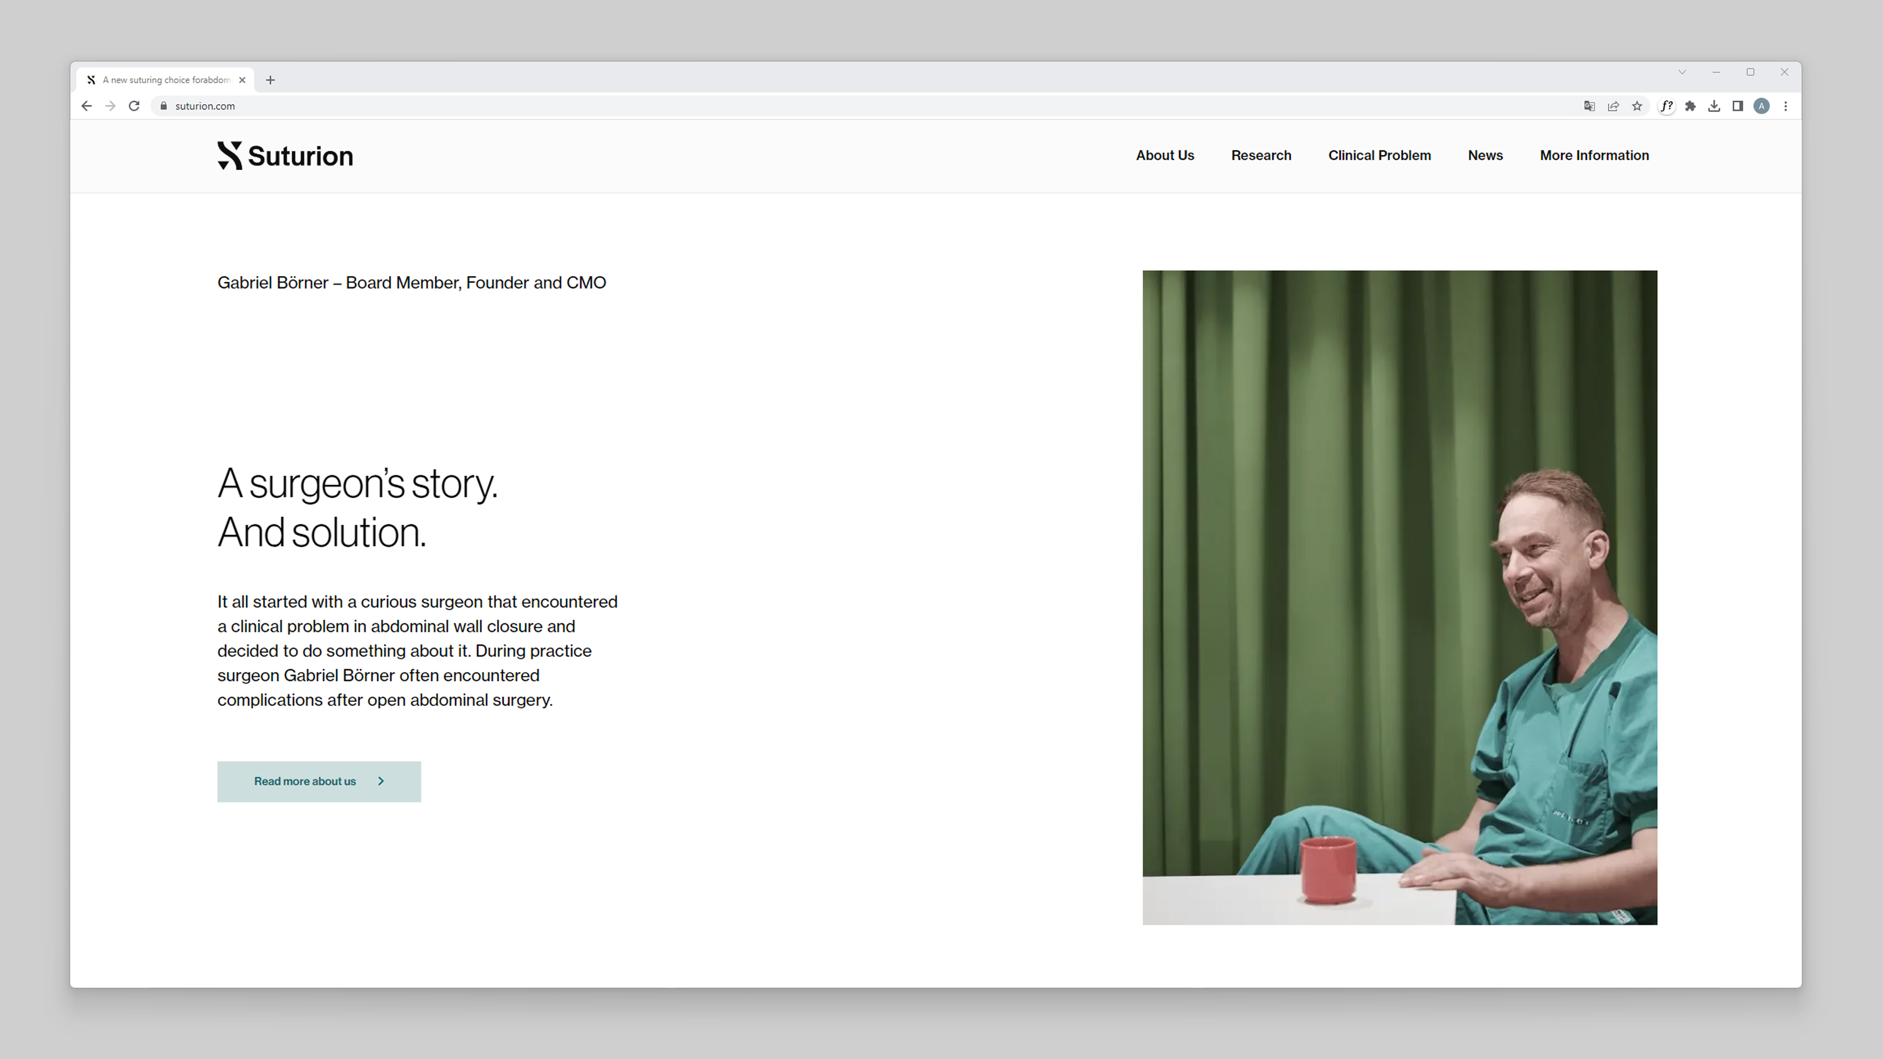
Task: Open the extensions puzzle icon
Action: tap(1690, 106)
